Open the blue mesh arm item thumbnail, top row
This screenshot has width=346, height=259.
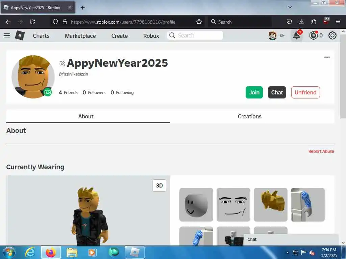coord(307,205)
